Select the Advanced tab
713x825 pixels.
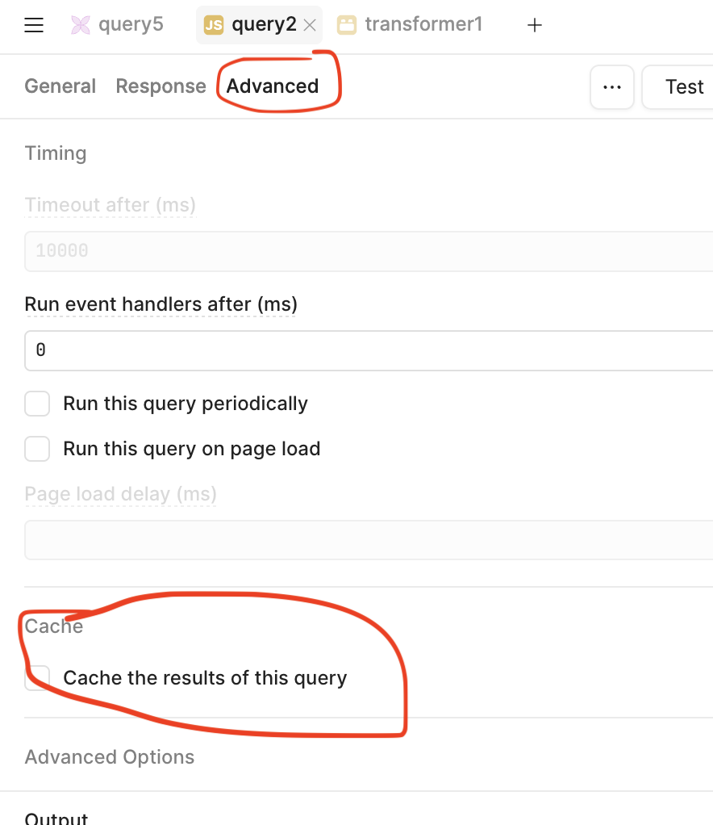pos(273,86)
